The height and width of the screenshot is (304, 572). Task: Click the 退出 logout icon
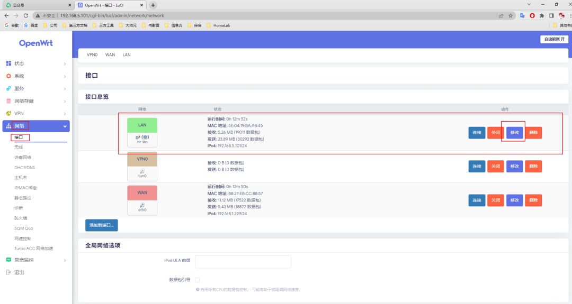(9, 272)
